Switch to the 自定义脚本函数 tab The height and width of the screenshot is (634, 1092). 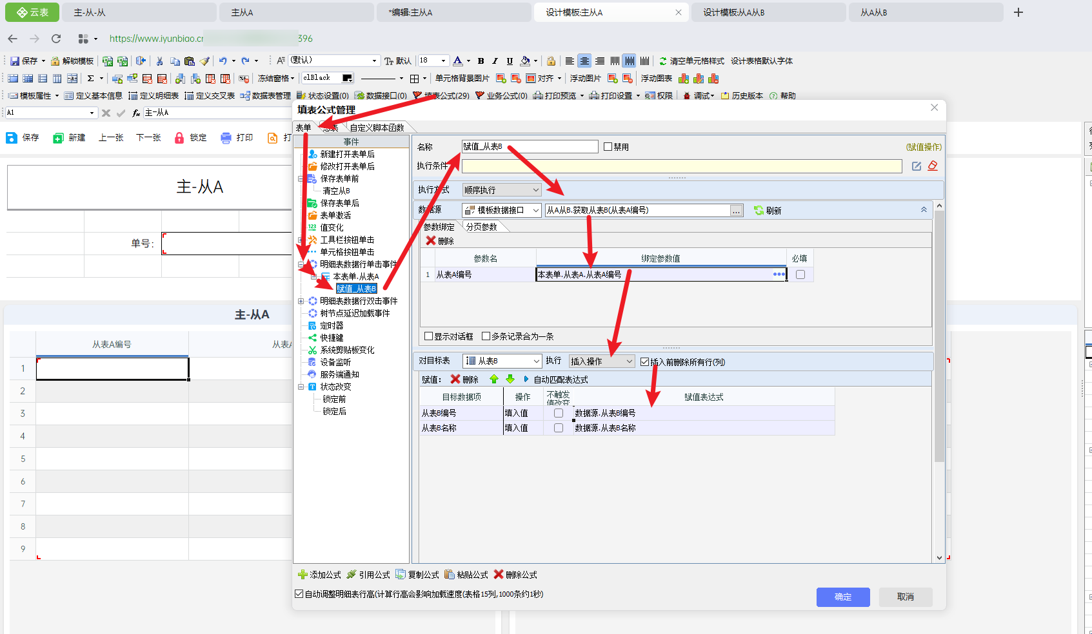377,128
